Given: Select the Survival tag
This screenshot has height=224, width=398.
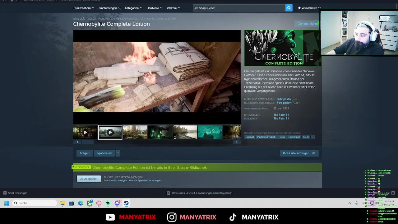Looking at the screenshot, I should [x=249, y=137].
